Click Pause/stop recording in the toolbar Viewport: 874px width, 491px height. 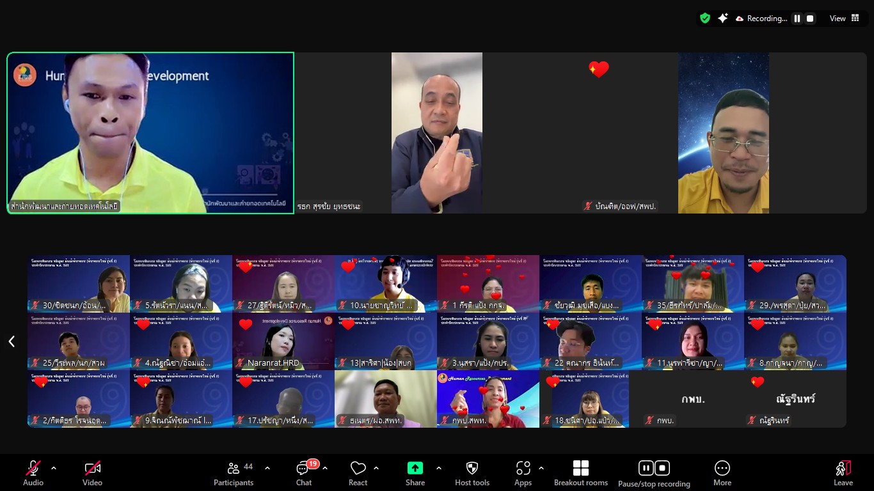(x=653, y=473)
